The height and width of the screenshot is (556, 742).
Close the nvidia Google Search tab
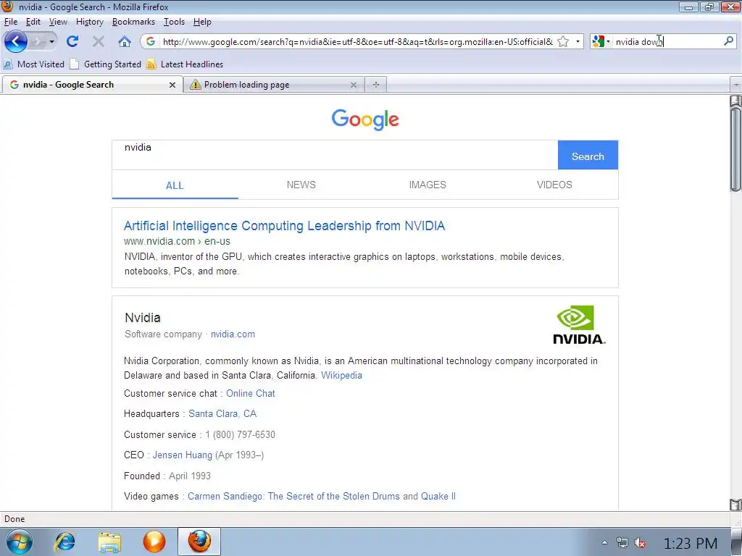172,85
